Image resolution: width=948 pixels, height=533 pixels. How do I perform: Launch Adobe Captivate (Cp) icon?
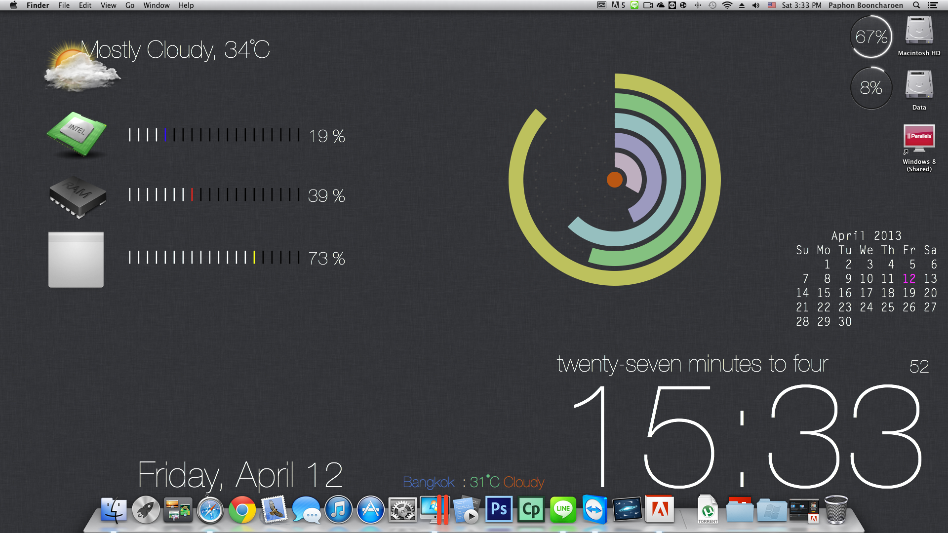coord(531,509)
